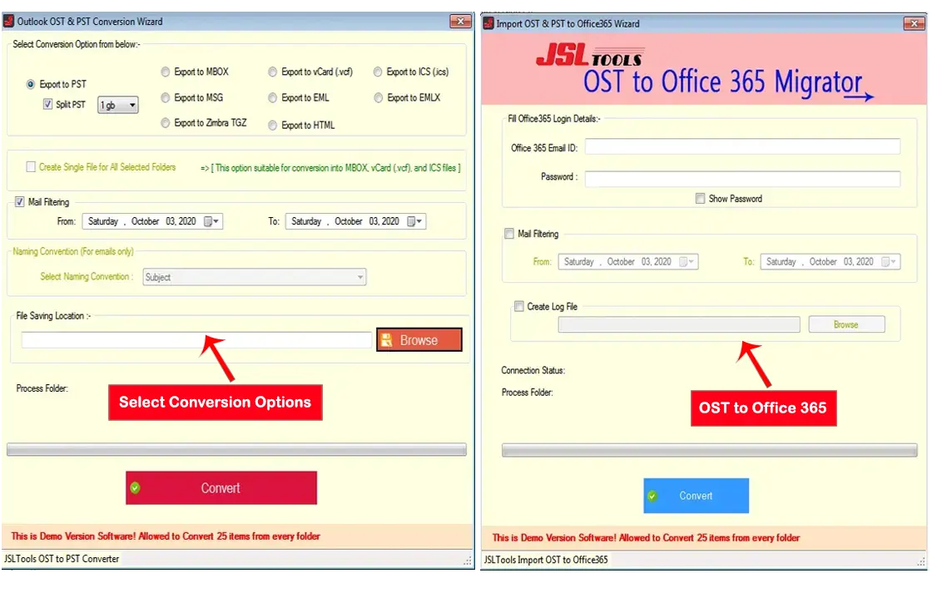932x593 pixels.
Task: Uncheck Mail Filtering in the conversion wizard
Action: click(x=20, y=202)
